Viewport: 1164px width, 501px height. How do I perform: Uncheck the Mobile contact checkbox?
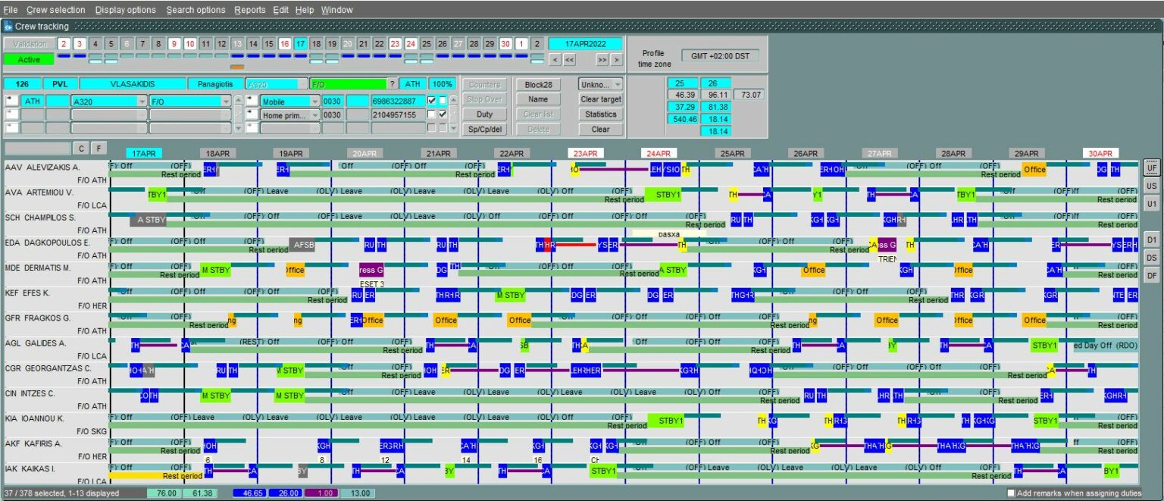tap(432, 100)
